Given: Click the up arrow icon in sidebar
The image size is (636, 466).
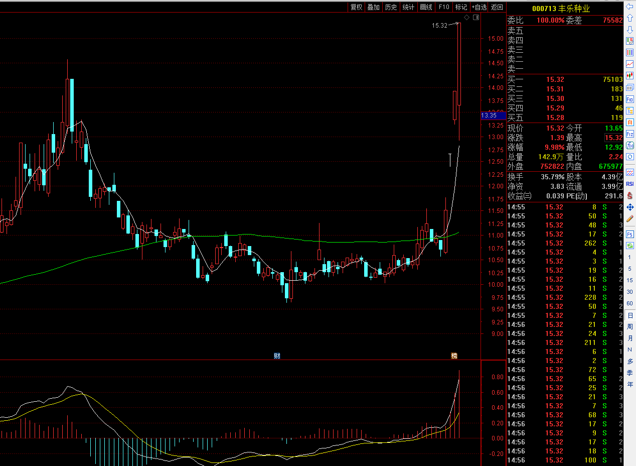Looking at the screenshot, I should (629, 18).
